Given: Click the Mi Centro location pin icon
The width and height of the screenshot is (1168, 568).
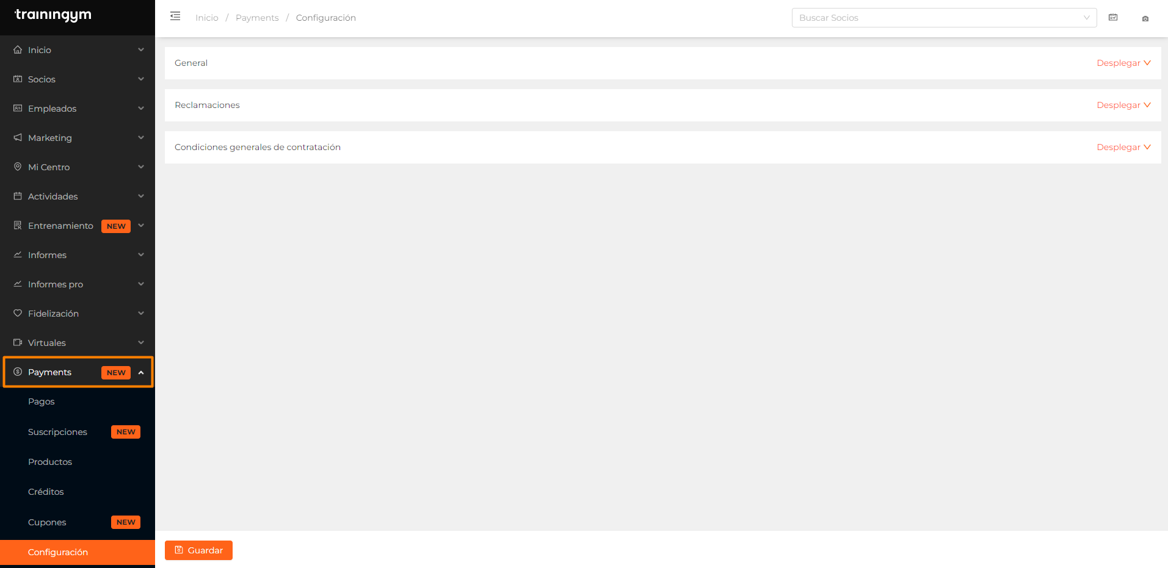Looking at the screenshot, I should (x=18, y=167).
